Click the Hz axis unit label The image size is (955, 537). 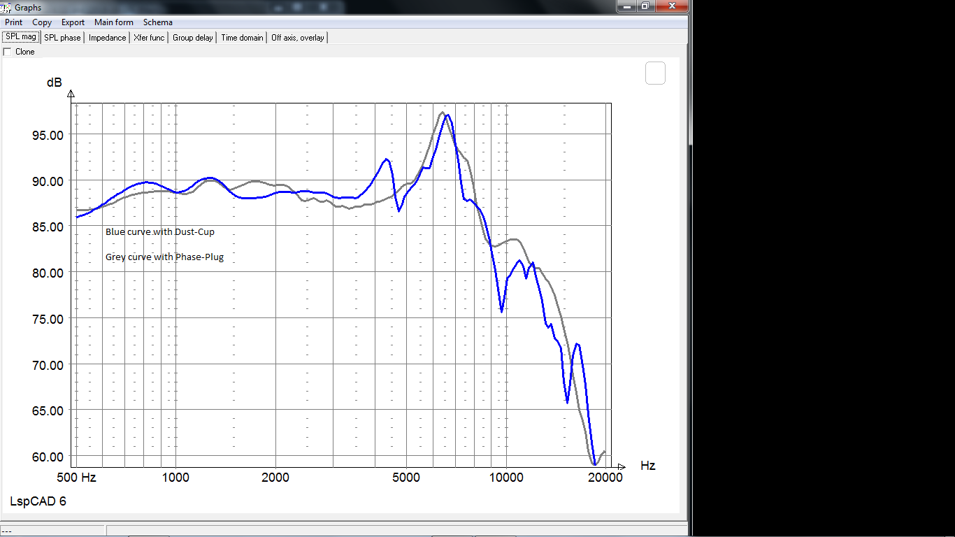point(647,466)
